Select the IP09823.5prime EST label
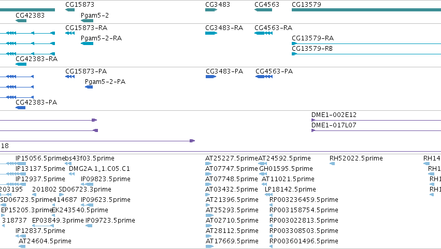Viewport: 441px width, 249px height. click(x=106, y=179)
